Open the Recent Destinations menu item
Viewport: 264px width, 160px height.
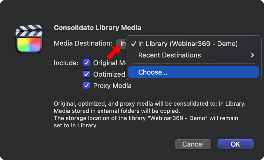click(170, 55)
